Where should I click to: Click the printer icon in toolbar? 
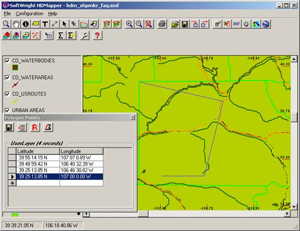(162, 24)
